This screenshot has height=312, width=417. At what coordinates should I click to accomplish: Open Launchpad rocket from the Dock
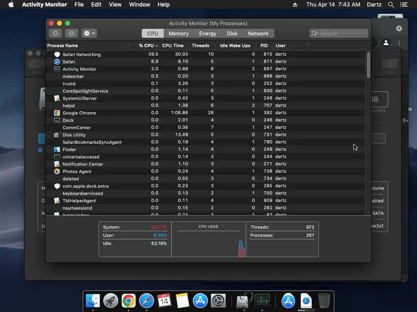(x=111, y=301)
